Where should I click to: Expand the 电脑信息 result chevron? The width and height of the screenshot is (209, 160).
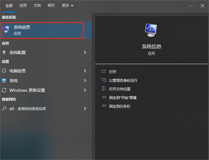click(x=85, y=71)
